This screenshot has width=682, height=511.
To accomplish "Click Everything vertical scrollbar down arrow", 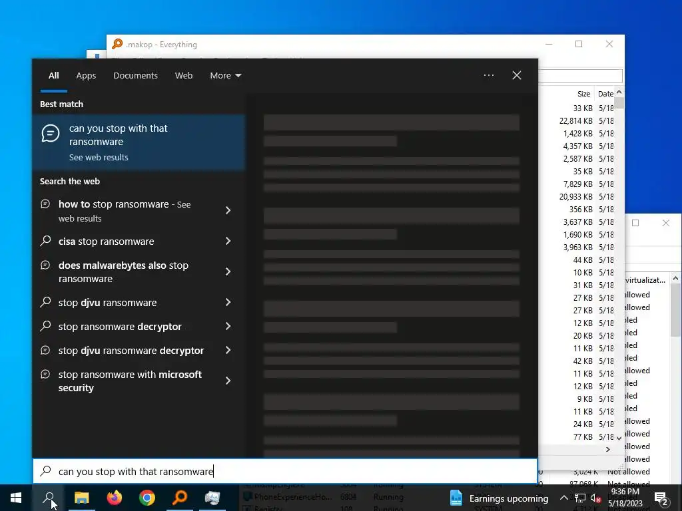I will 619,439.
